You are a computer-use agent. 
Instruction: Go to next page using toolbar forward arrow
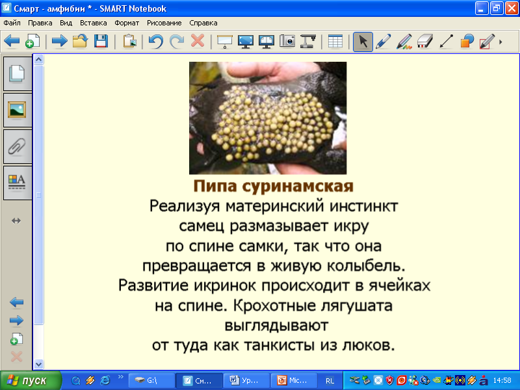tap(60, 42)
